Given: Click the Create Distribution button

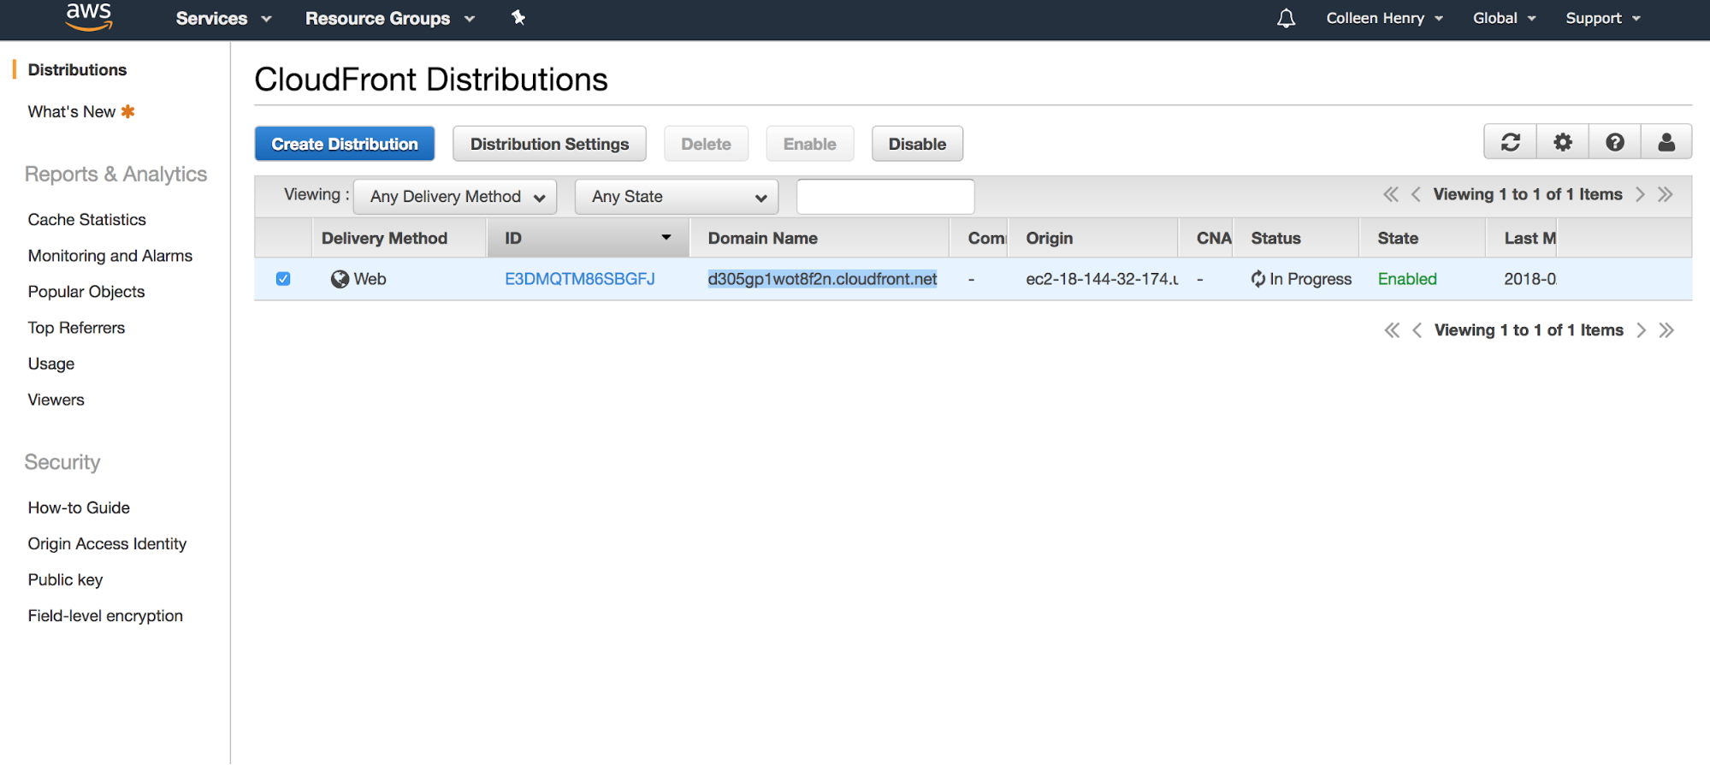Looking at the screenshot, I should coord(345,144).
